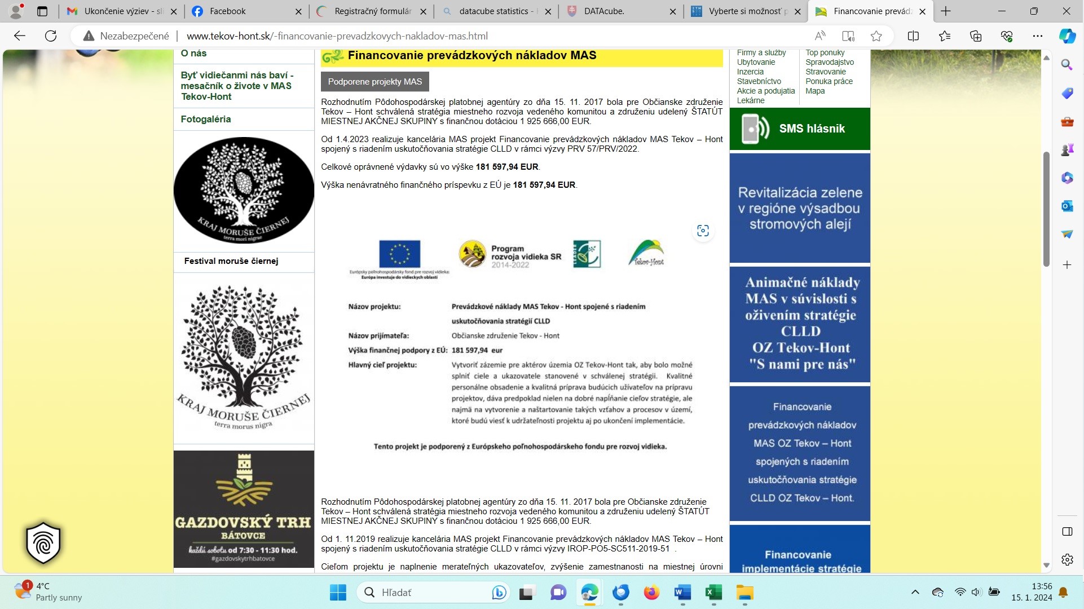The height and width of the screenshot is (609, 1084).
Task: Click Kraj moruše čiernej black oval logo
Action: (x=244, y=191)
